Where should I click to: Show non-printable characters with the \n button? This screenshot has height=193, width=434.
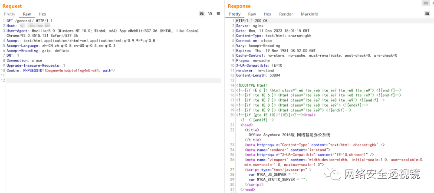[210, 13]
